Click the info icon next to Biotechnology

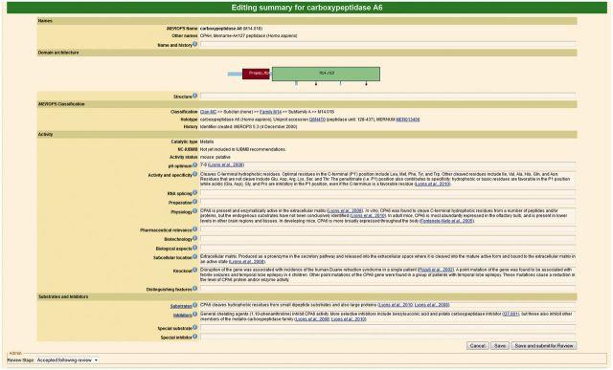(x=194, y=238)
